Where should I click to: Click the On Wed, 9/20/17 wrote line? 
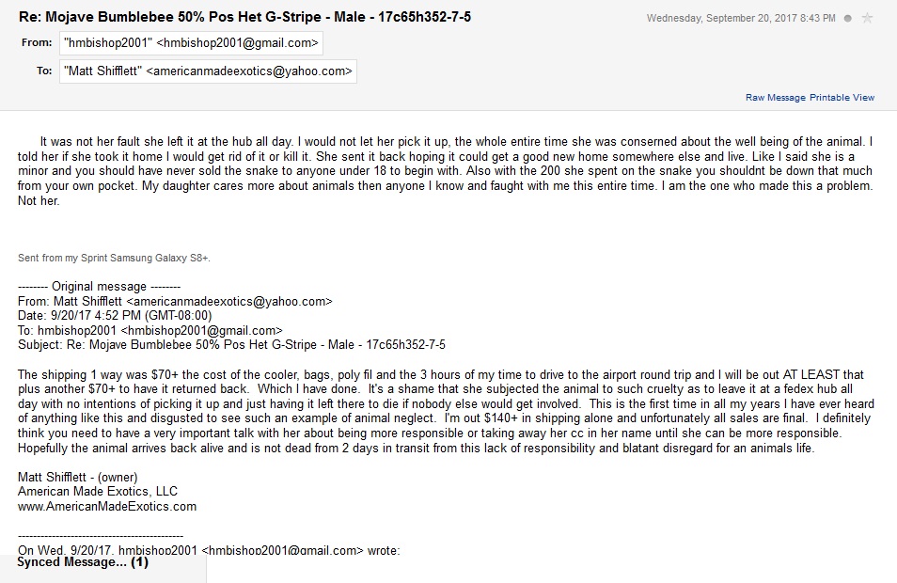coord(209,550)
